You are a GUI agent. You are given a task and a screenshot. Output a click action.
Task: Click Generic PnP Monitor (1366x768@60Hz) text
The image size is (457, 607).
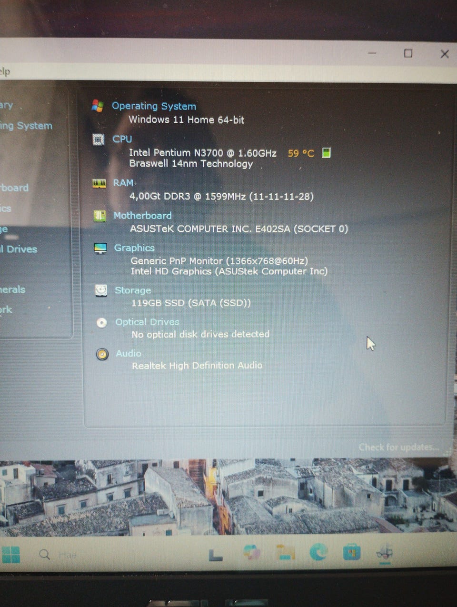coord(219,261)
